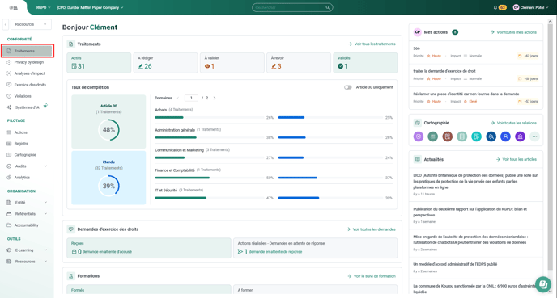Click the Registre sidebar icon
This screenshot has width=557, height=298.
9,144
